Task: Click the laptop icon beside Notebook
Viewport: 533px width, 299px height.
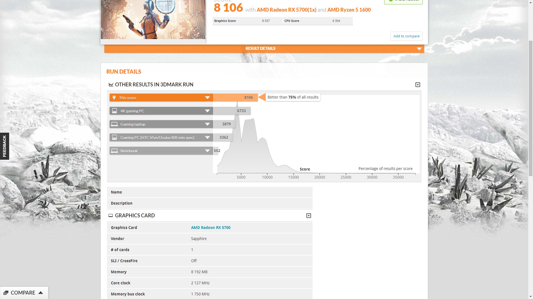Action: [x=114, y=151]
